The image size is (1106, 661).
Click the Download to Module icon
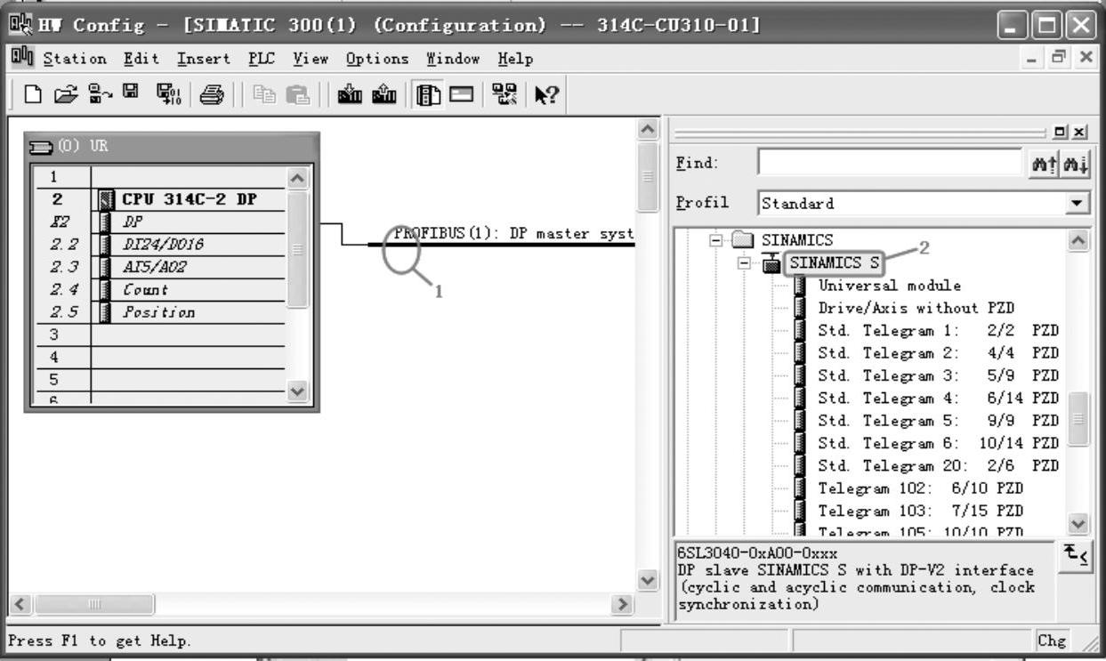[349, 94]
